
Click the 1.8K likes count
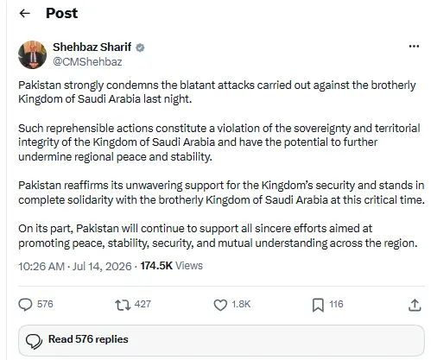(241, 304)
